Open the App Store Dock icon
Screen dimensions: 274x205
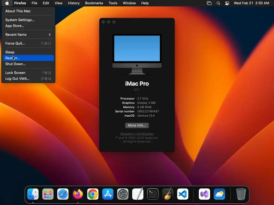pyautogui.click(x=108, y=194)
